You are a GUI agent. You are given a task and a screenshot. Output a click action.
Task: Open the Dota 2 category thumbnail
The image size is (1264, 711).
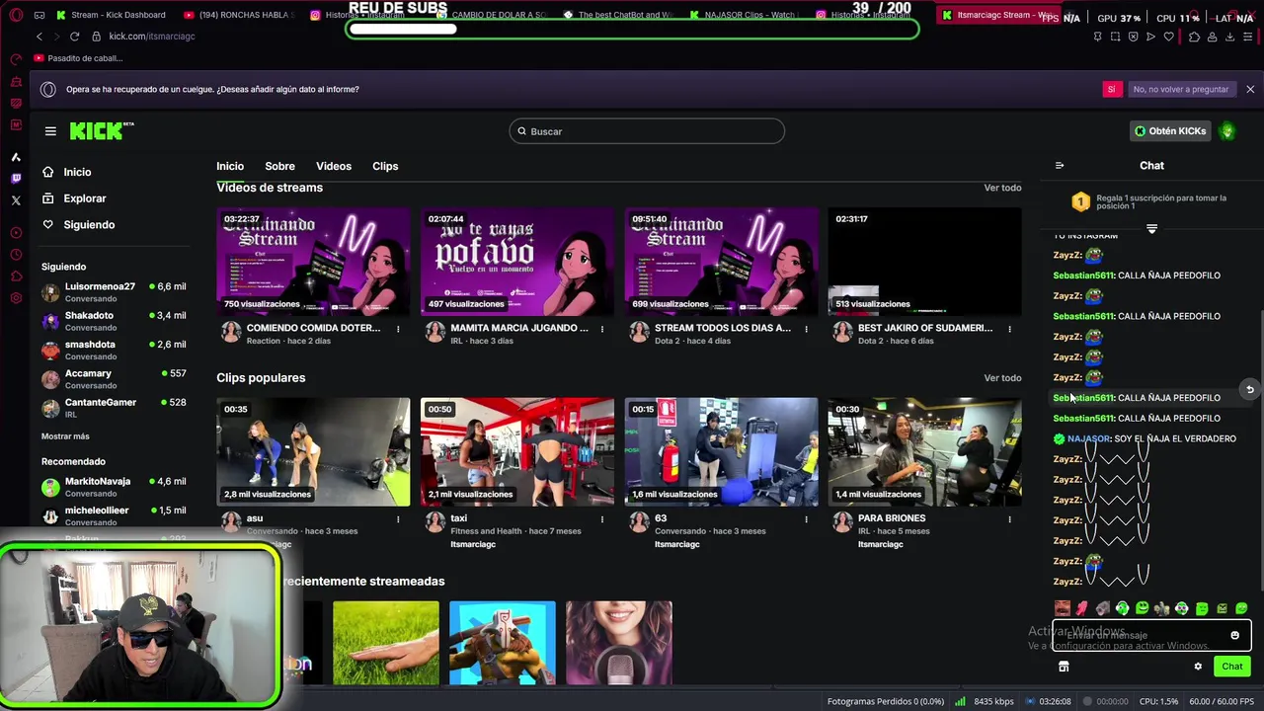coord(503,643)
